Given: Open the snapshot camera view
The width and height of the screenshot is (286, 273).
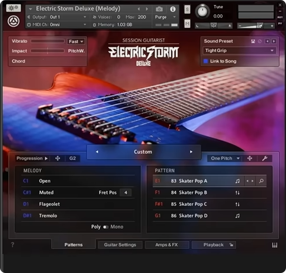Looking at the screenshot, I should (159, 9).
